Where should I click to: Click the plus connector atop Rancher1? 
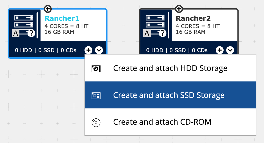point(47,9)
